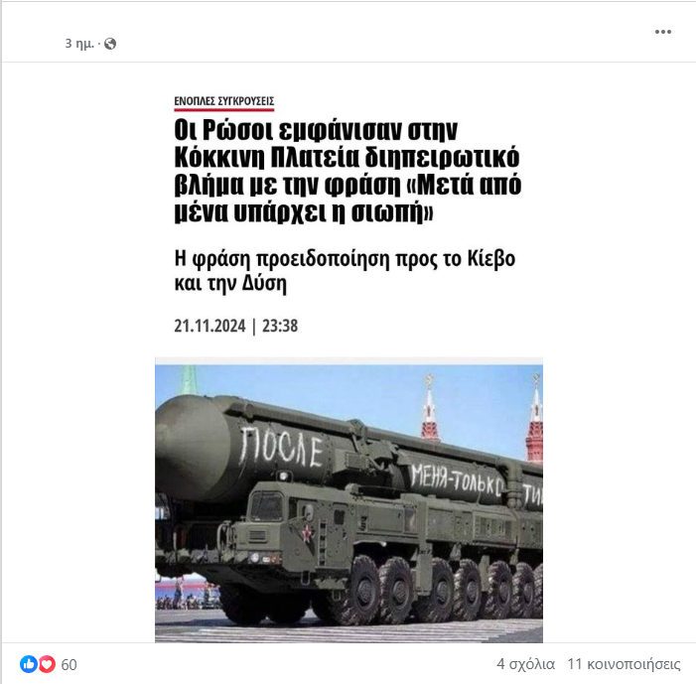
Task: Show who reacted via the 60 count
Action: click(x=69, y=664)
